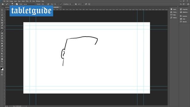
Task: Select the Dodge tool
Action: (2, 46)
